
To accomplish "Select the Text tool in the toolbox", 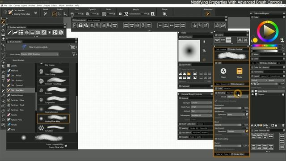I will point(3,81).
